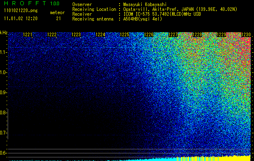
Task: Click the 0.6 kHz axis label
Action: coord(3,153)
